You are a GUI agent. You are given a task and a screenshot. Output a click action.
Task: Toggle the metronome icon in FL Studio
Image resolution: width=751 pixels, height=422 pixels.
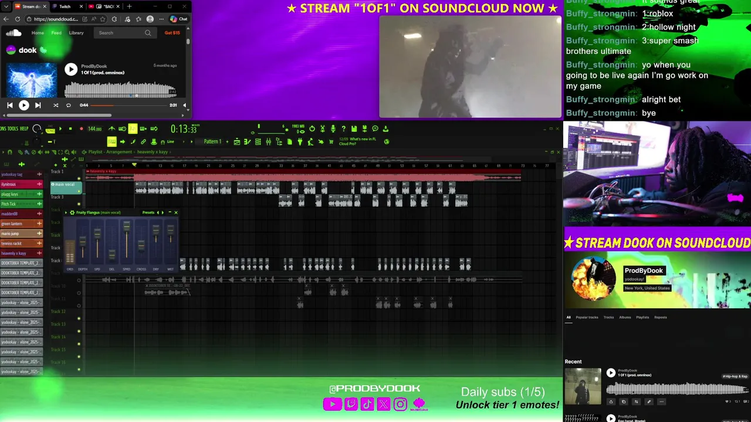coord(111,129)
